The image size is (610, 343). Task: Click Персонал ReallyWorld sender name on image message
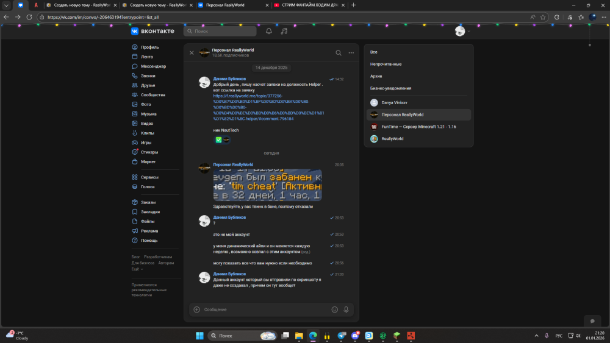point(233,164)
